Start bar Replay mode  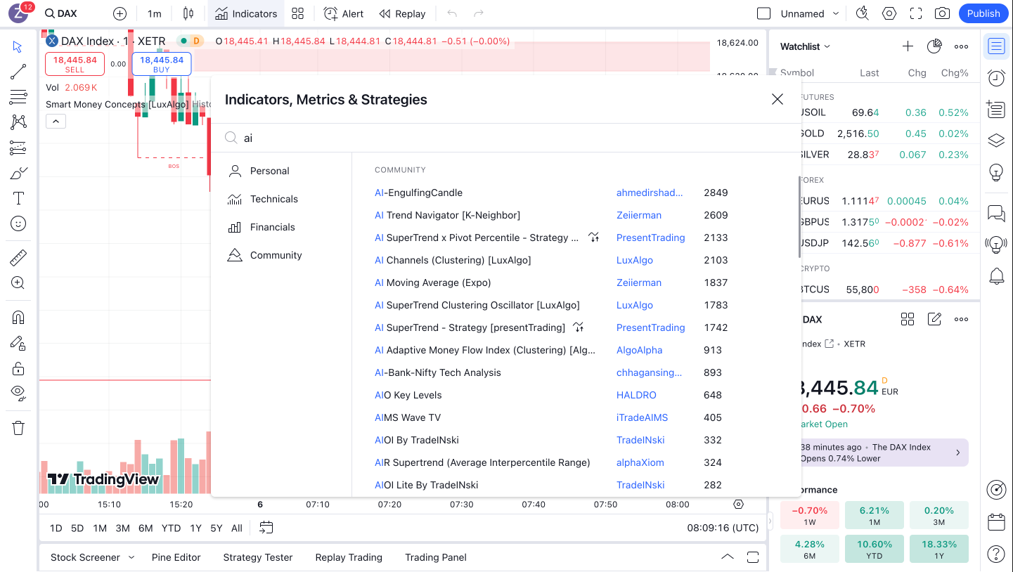[x=403, y=13]
